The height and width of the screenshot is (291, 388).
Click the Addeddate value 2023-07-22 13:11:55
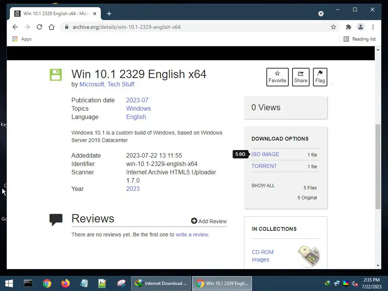(x=154, y=155)
